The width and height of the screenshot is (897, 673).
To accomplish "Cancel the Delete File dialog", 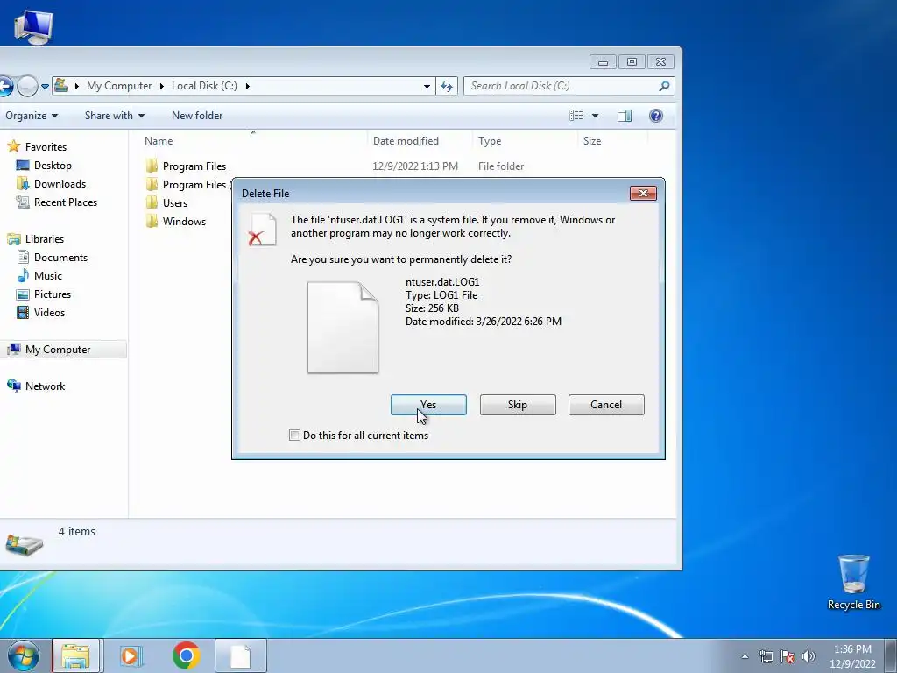I will coord(606,405).
